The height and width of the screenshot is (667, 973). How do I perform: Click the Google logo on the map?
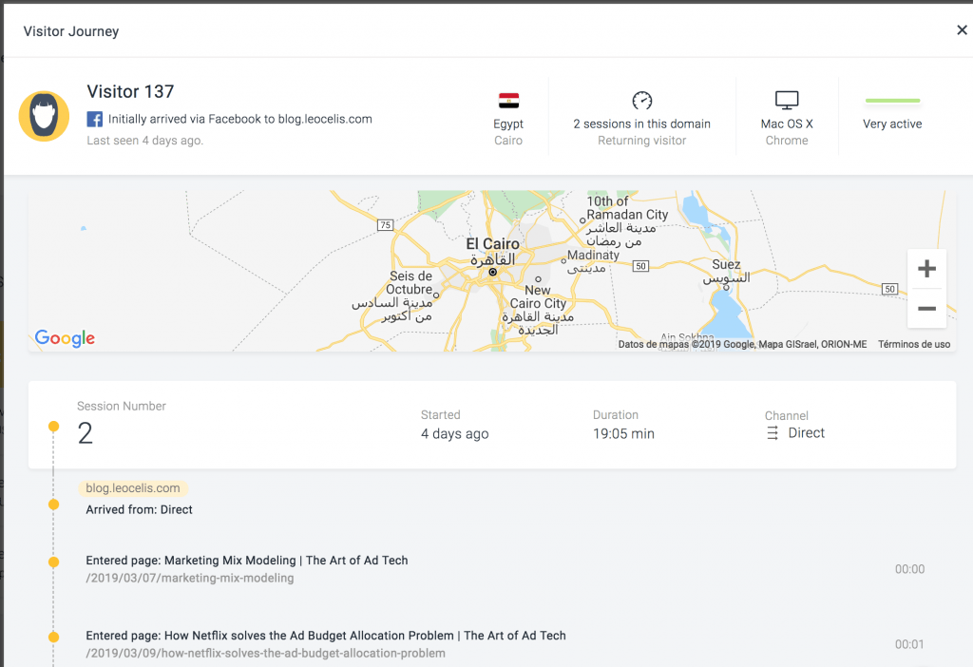65,338
